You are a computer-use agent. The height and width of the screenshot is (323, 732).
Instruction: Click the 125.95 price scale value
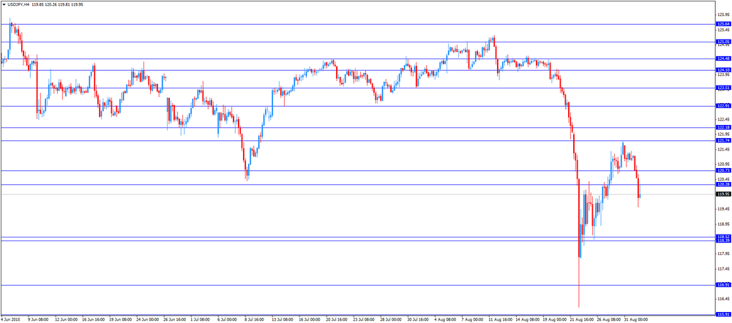tap(723, 15)
